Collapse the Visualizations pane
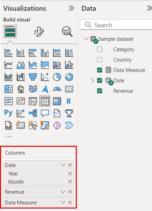 (71, 8)
